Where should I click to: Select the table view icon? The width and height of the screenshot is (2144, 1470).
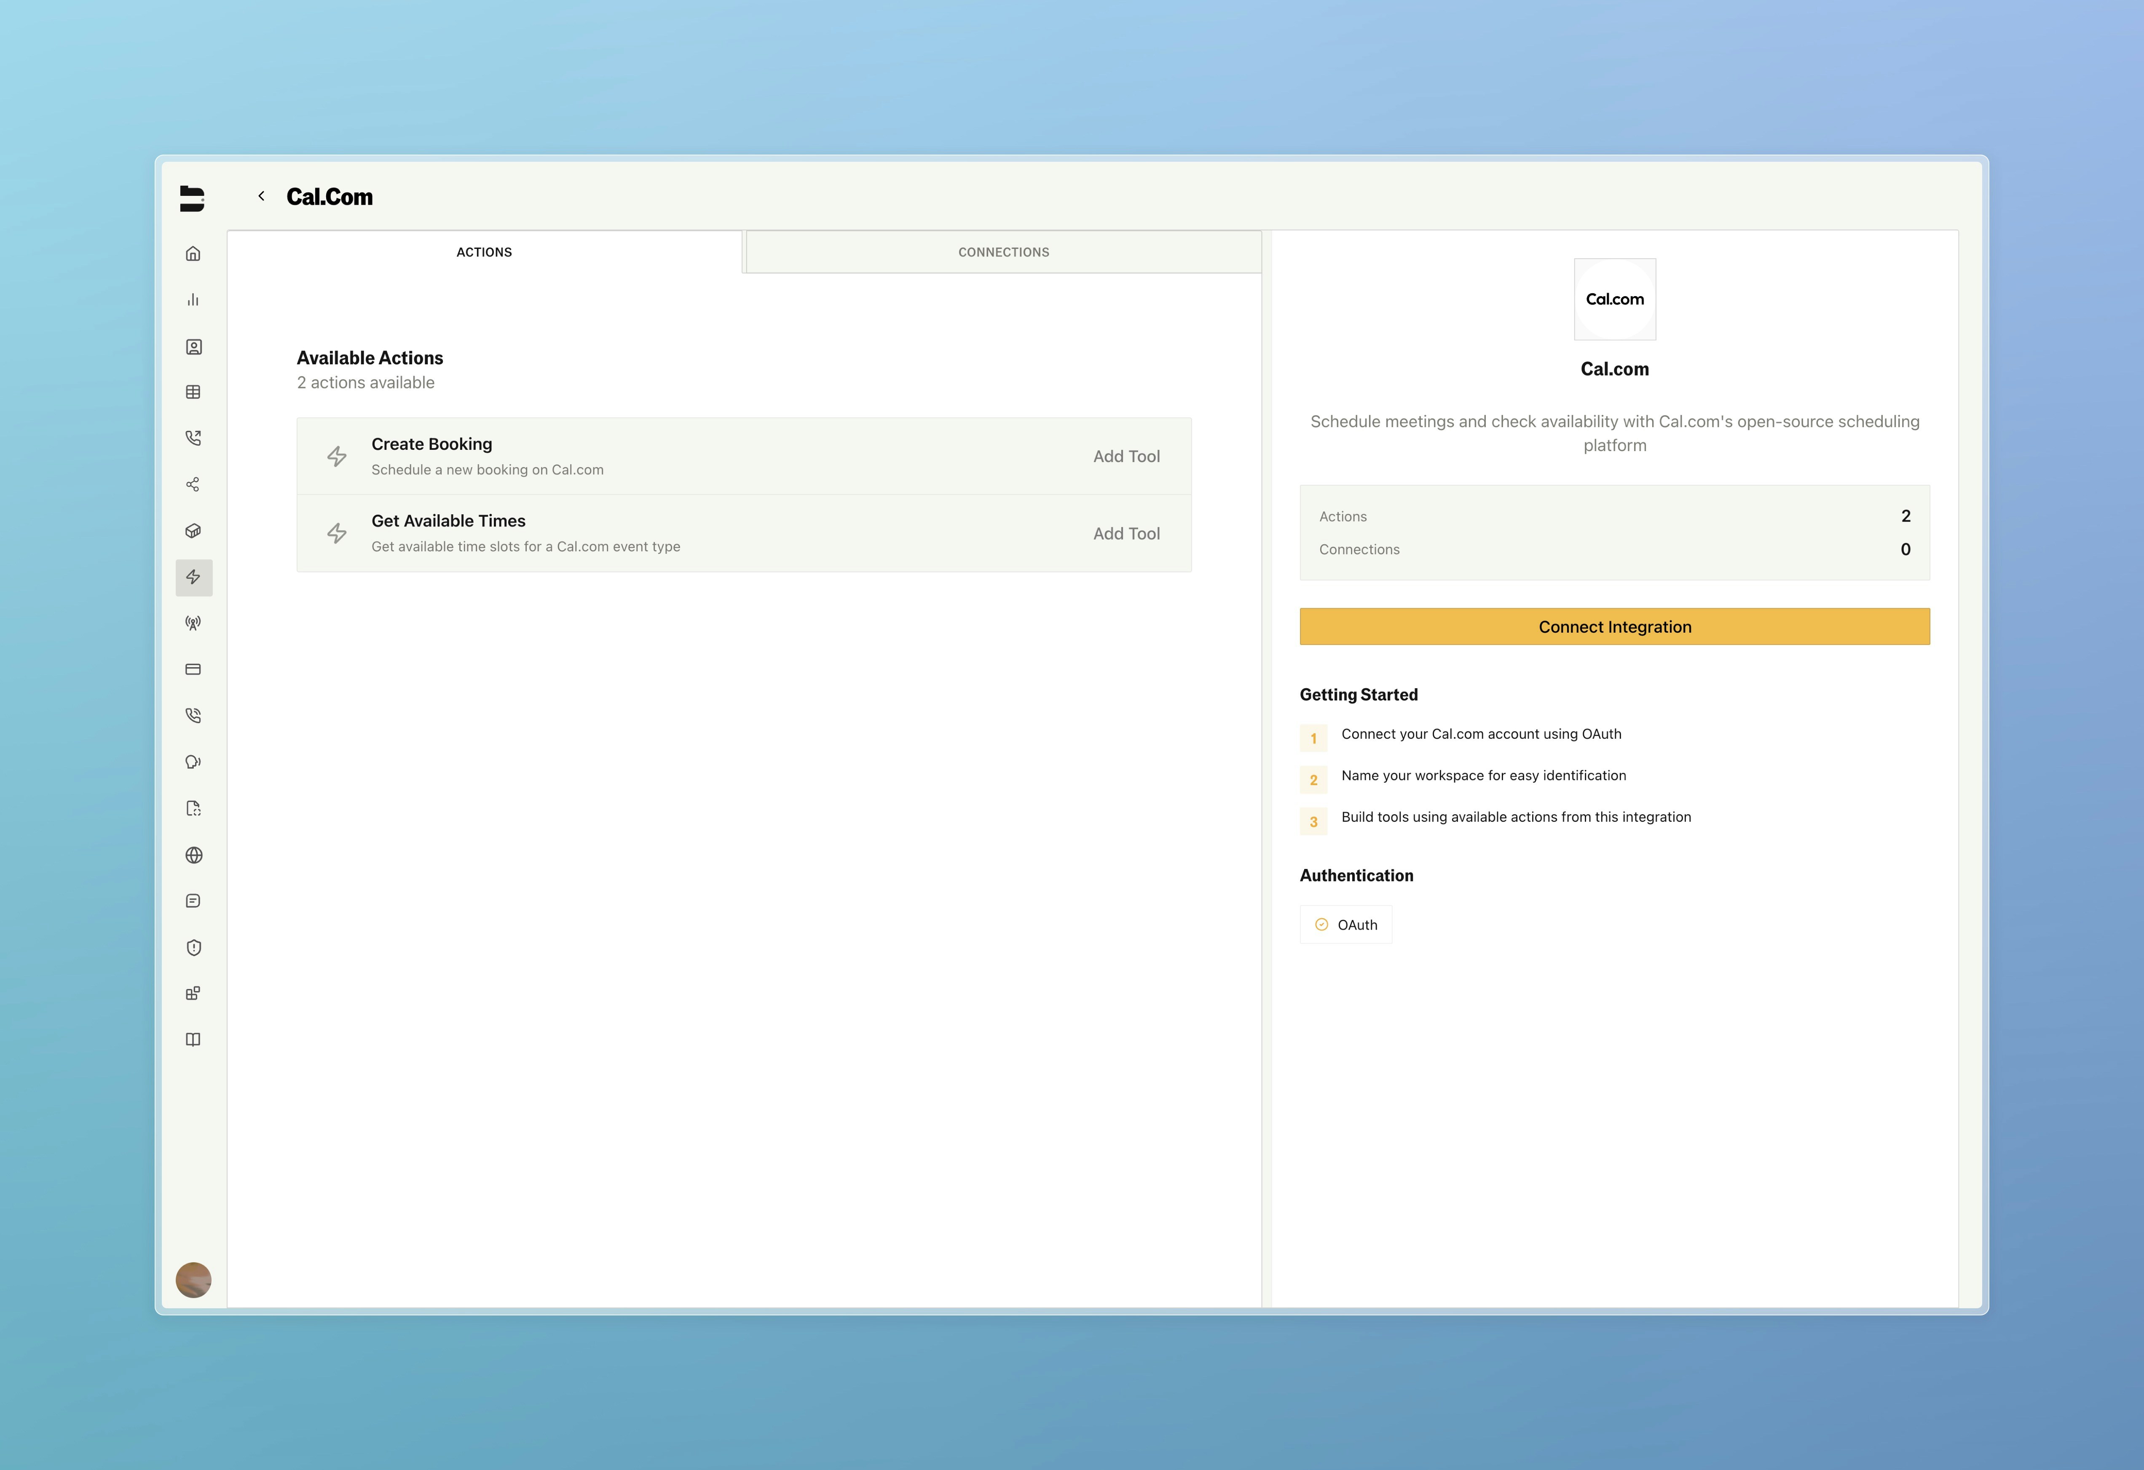194,392
